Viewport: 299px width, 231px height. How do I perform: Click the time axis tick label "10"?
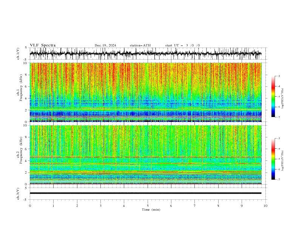point(265,206)
